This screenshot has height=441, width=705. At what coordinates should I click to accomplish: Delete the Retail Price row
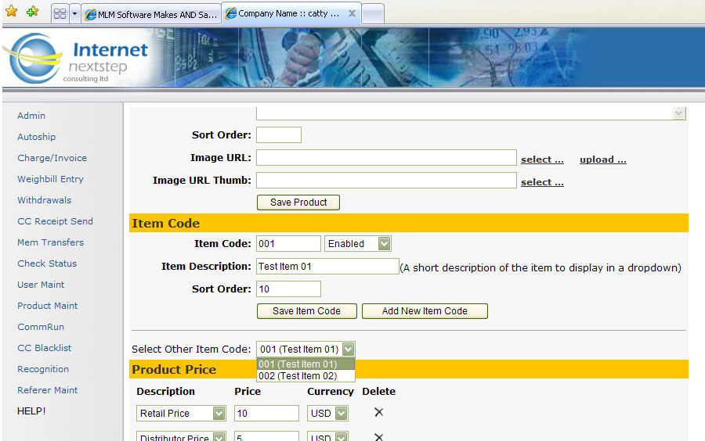tap(378, 412)
